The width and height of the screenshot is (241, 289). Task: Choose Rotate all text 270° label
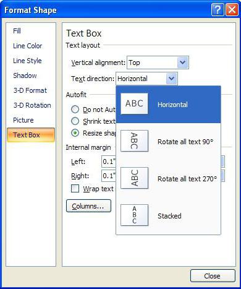click(187, 179)
